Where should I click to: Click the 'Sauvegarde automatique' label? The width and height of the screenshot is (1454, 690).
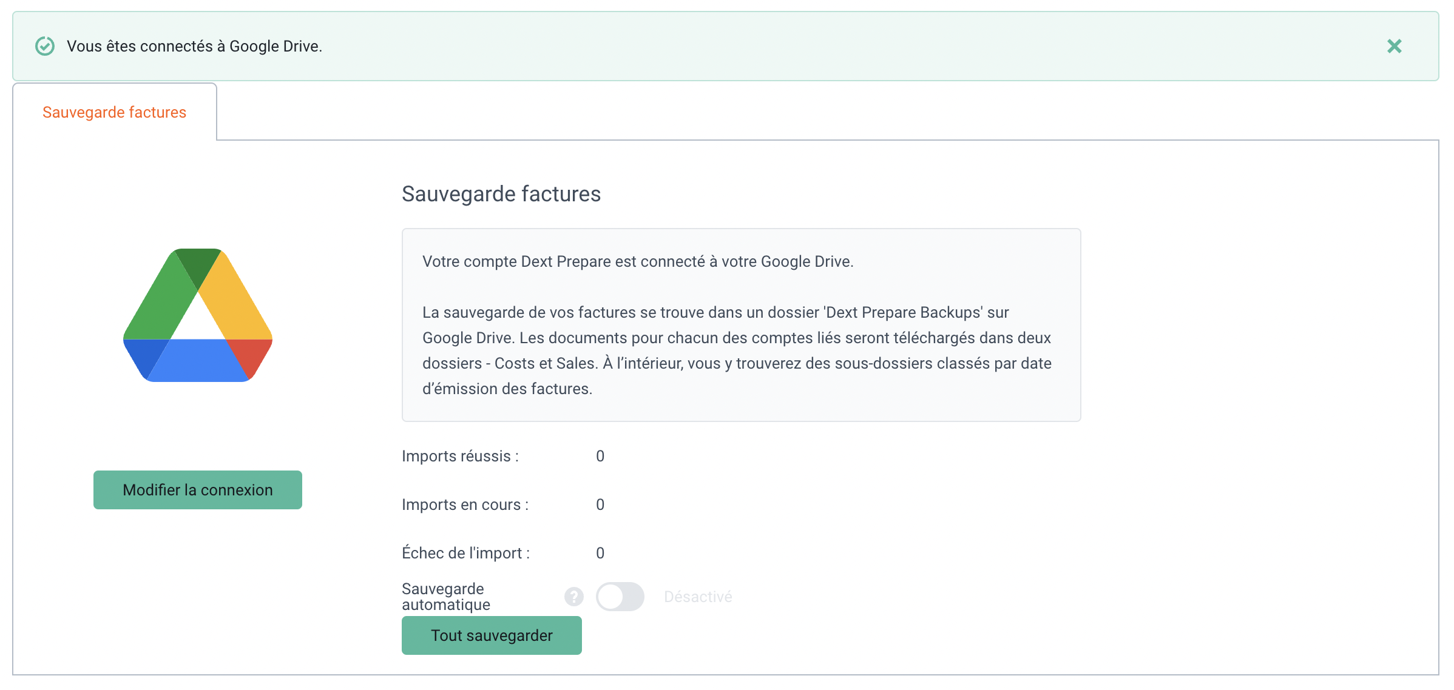(x=446, y=597)
